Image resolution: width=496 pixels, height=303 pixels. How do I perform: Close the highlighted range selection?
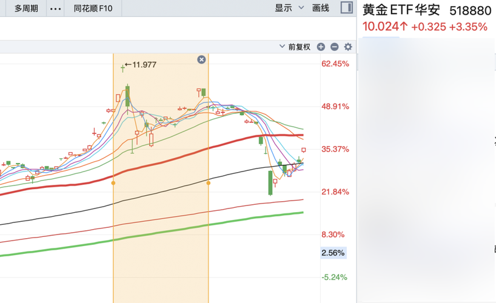[x=201, y=59]
